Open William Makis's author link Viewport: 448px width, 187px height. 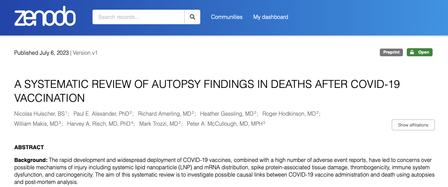coord(36,124)
